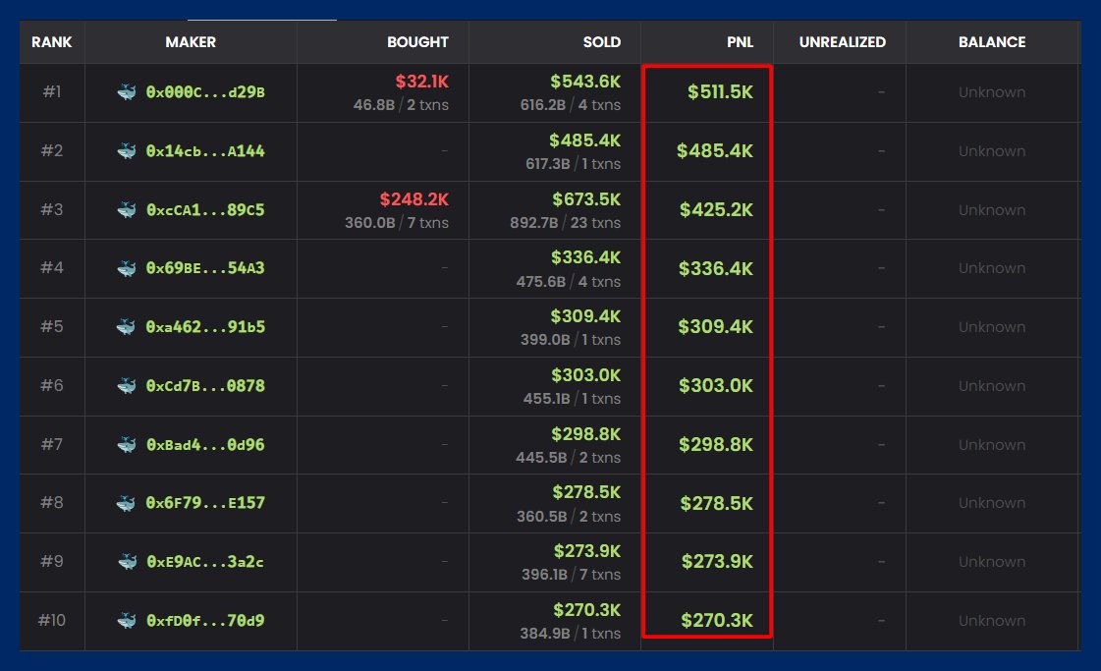Sort by the BOUGHT column header

coord(417,42)
